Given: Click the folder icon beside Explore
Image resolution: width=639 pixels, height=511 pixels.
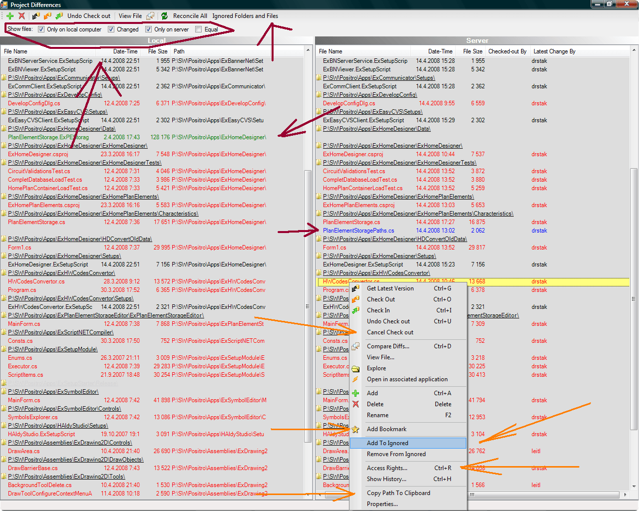Looking at the screenshot, I should [x=355, y=369].
